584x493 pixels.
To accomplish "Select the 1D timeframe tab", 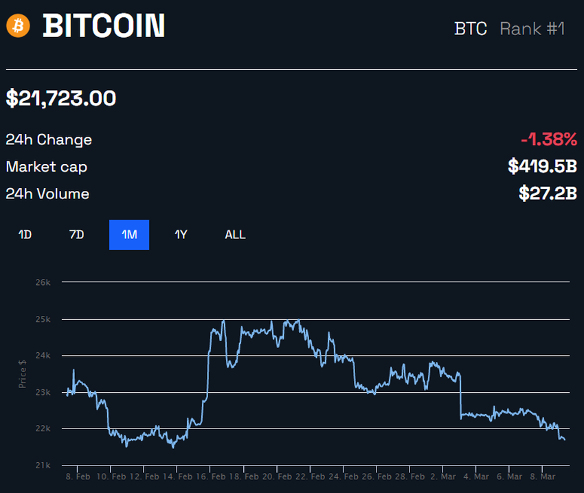I will [x=23, y=234].
